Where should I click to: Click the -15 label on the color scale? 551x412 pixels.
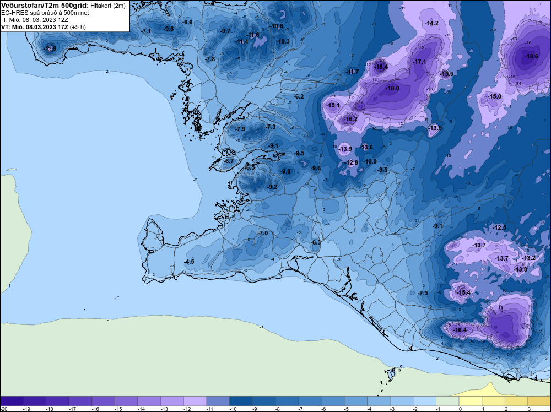pyautogui.click(x=117, y=409)
